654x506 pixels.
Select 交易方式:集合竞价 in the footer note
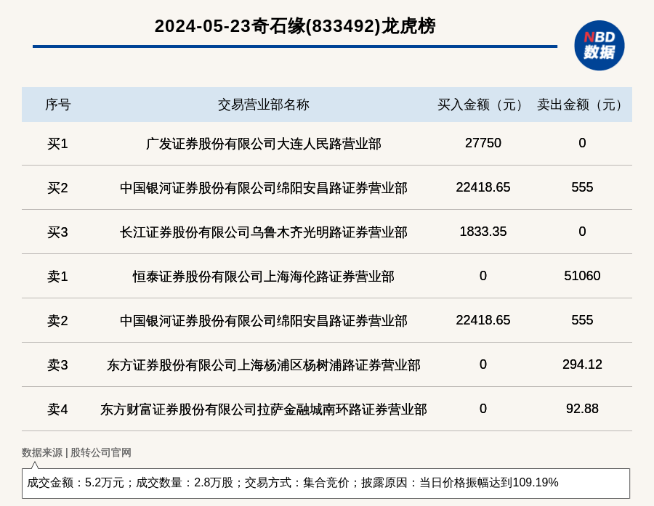(296, 483)
